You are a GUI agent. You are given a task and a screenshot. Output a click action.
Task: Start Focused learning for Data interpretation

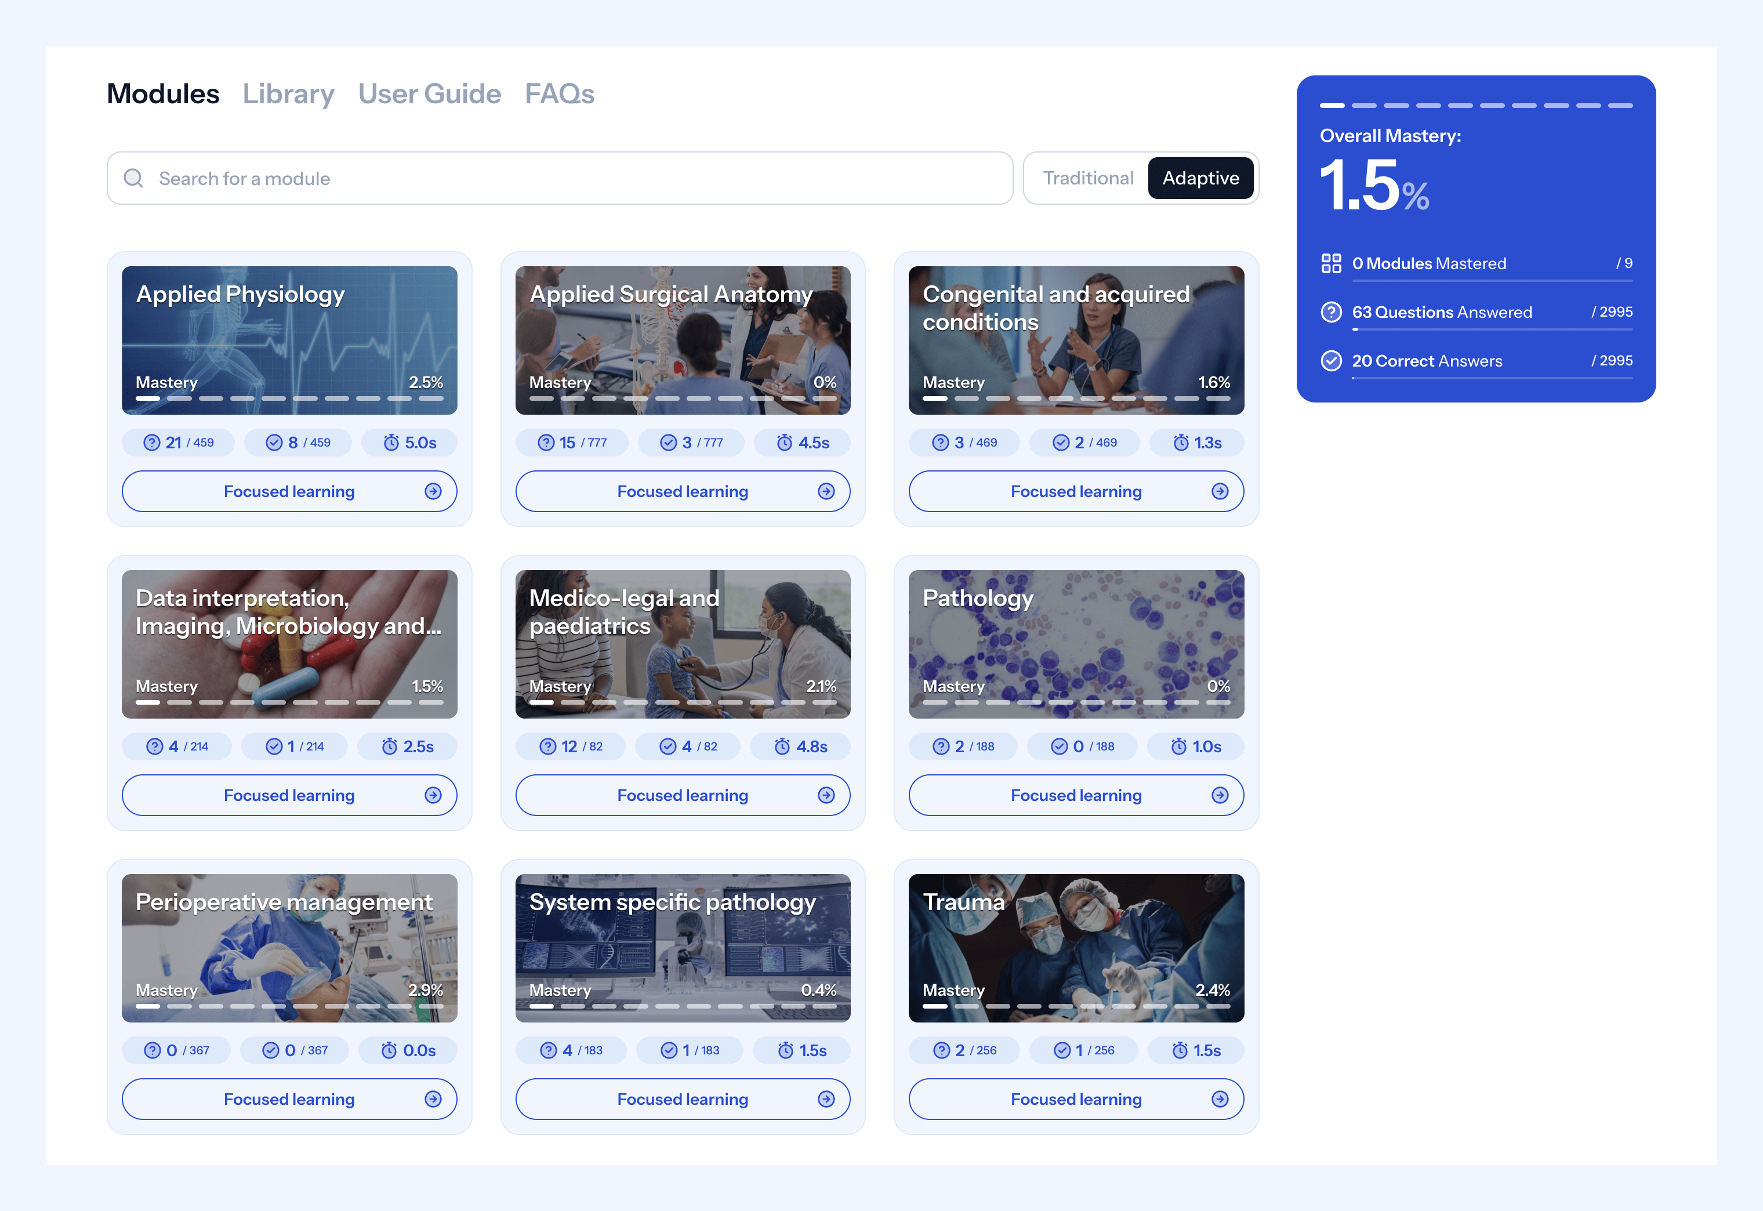click(289, 795)
